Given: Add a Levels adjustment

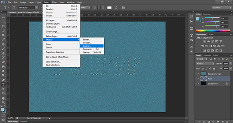Looking at the screenshot, I should [209, 42].
